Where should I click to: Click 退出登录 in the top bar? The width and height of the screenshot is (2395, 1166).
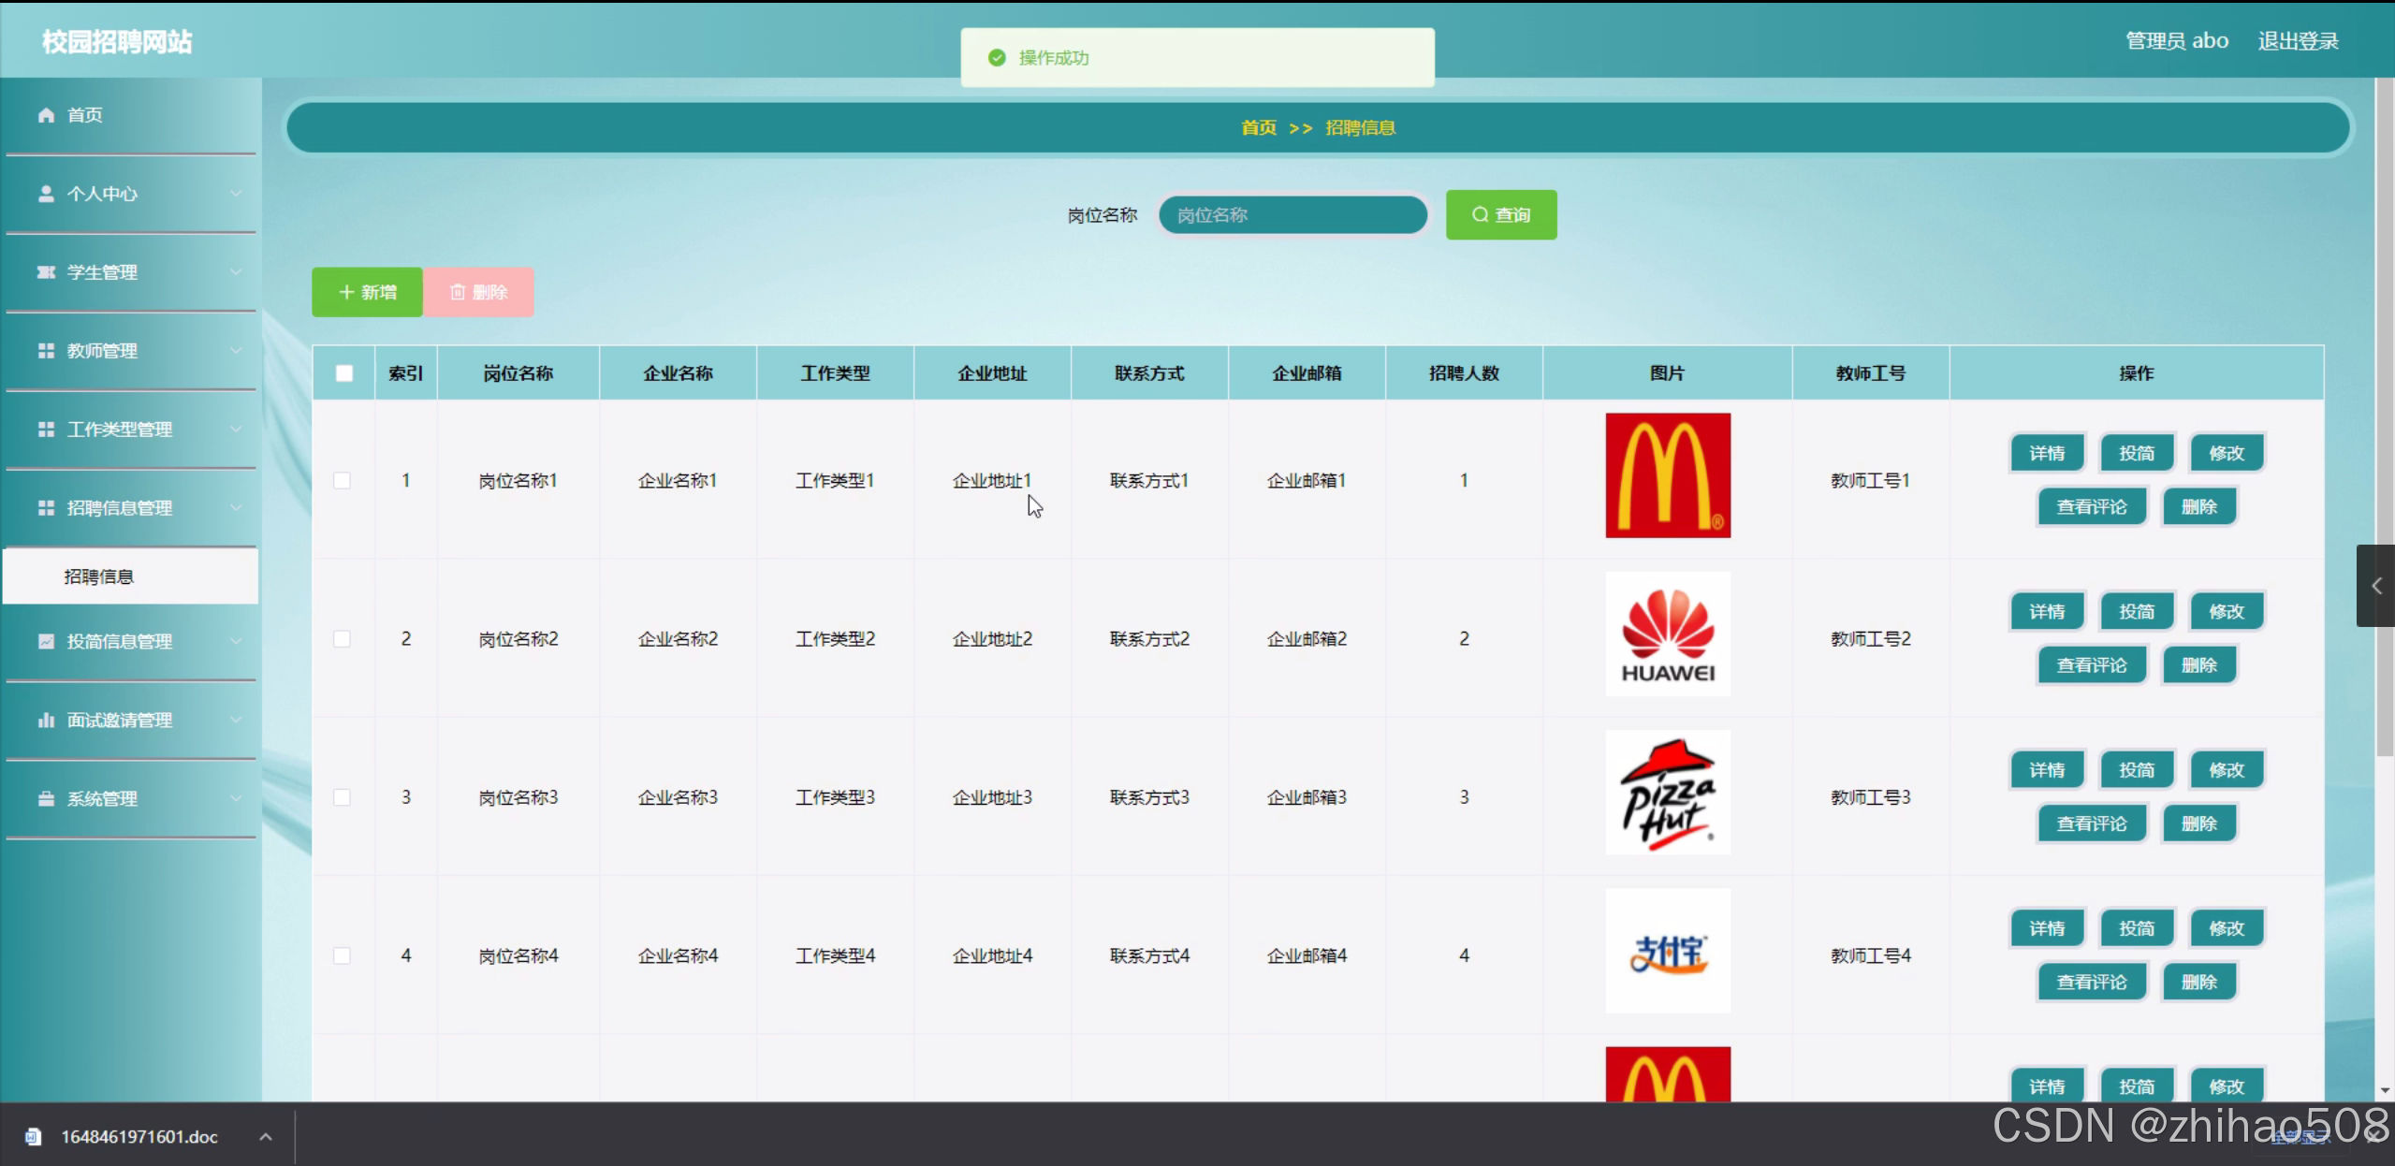coord(2298,41)
